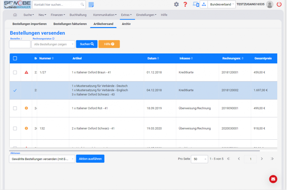Click the red power logout icon
287x190 pixels.
(x=279, y=4)
